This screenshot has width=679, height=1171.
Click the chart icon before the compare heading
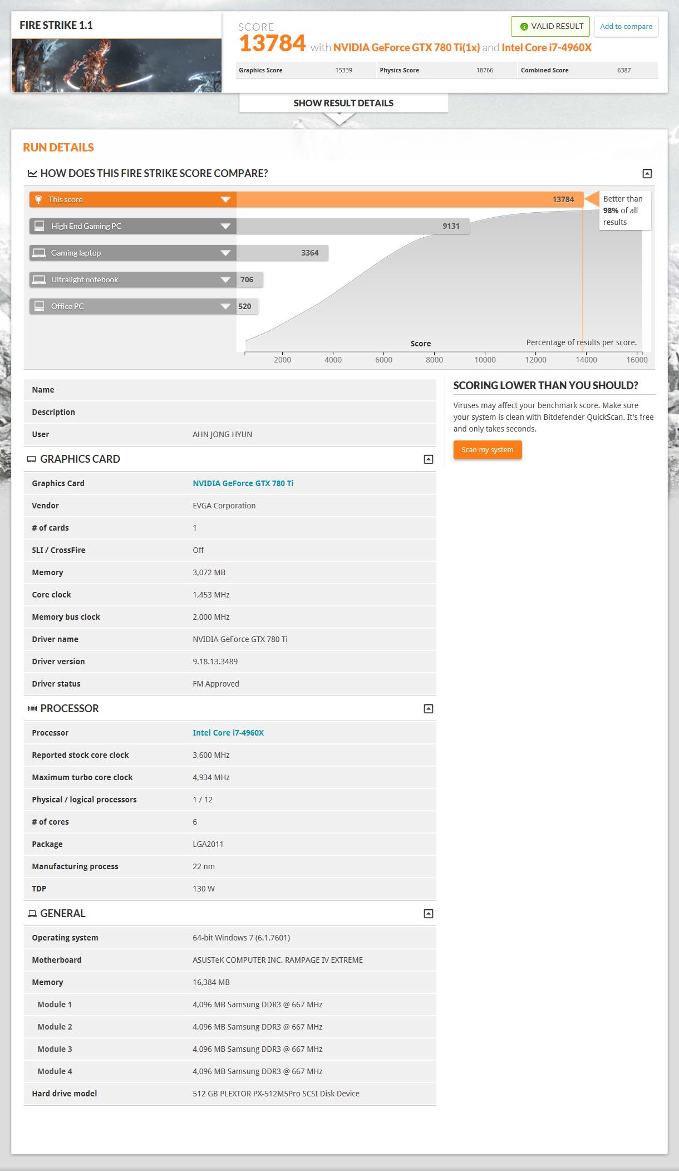pyautogui.click(x=32, y=174)
